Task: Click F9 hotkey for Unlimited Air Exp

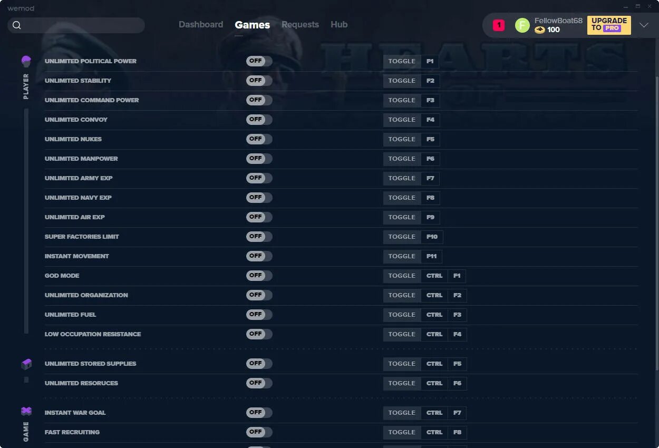Action: click(430, 217)
